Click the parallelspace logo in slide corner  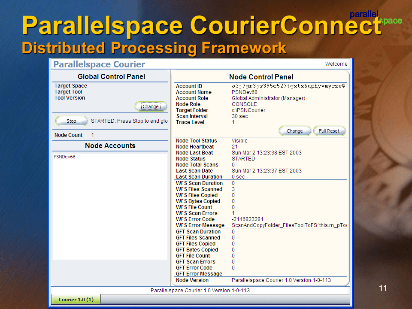coord(376,18)
